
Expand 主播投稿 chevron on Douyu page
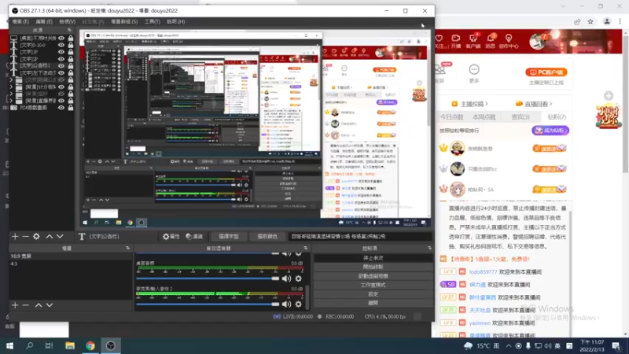(487, 104)
